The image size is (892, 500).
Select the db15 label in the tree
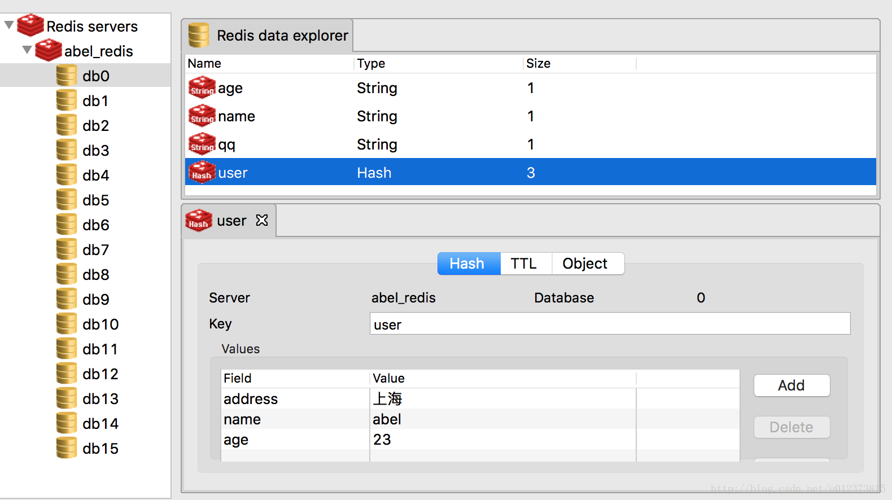tap(100, 448)
